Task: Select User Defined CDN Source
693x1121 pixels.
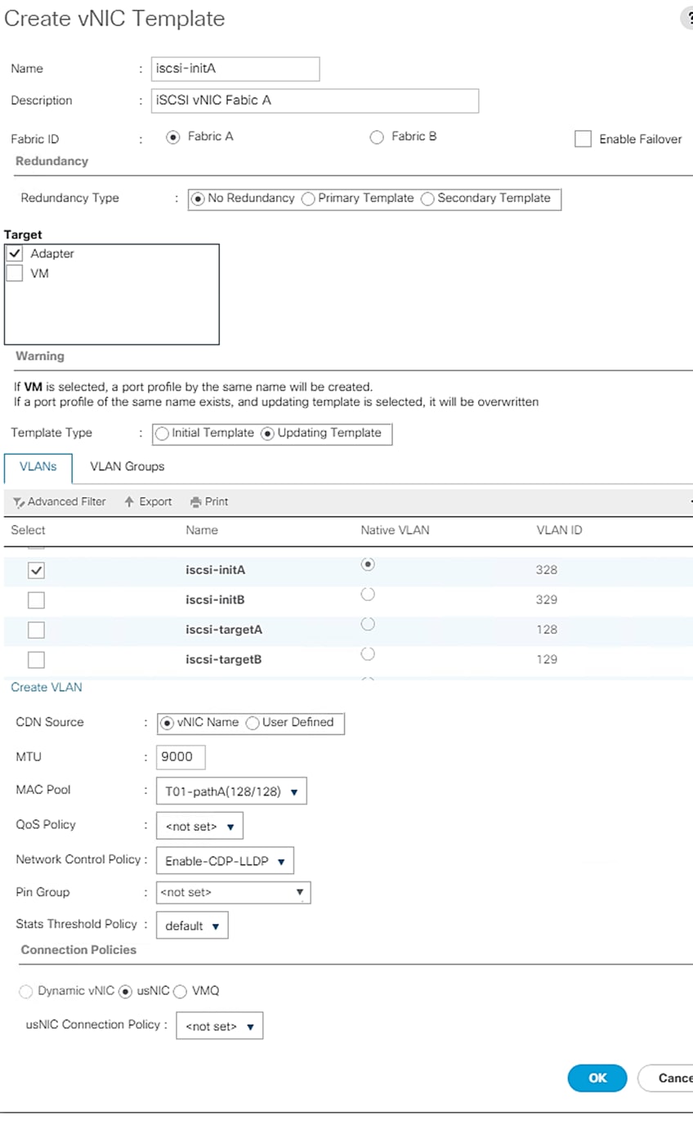Action: point(253,723)
